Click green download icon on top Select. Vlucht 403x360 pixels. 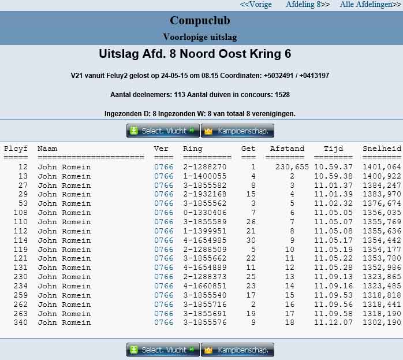[134, 131]
